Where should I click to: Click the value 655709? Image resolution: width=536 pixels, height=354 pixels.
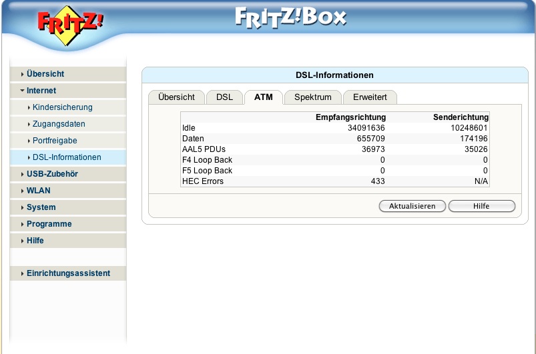click(371, 139)
